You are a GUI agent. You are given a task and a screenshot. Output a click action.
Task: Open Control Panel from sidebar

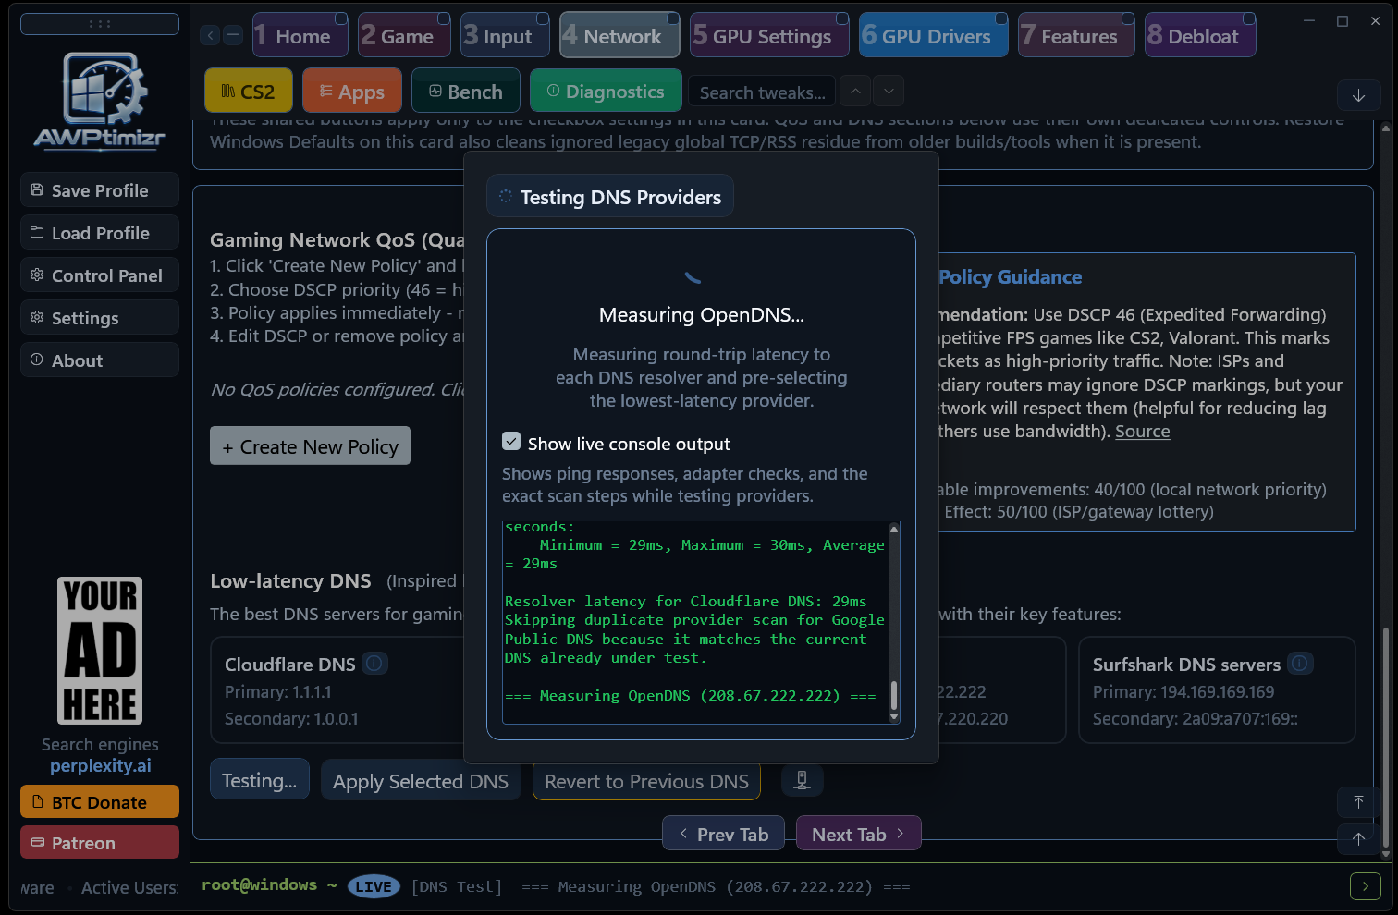pyautogui.click(x=100, y=274)
